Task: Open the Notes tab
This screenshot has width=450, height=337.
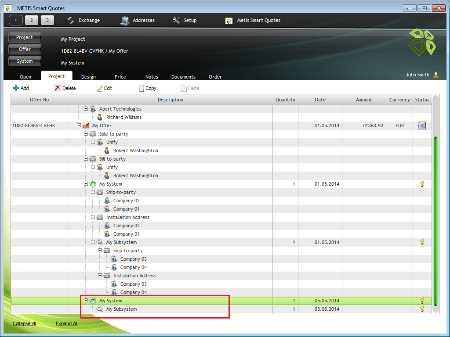Action: click(x=152, y=77)
